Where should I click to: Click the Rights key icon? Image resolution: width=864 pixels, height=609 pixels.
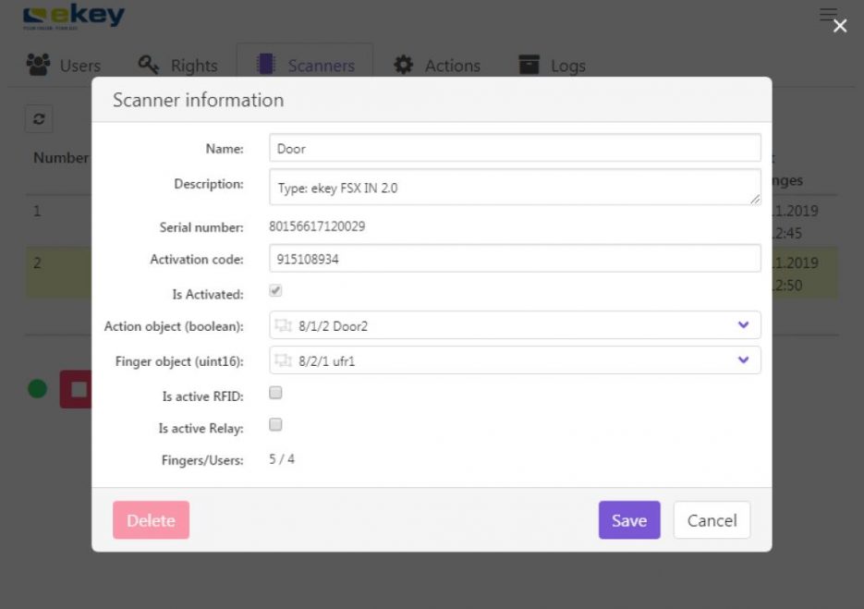[x=148, y=65]
